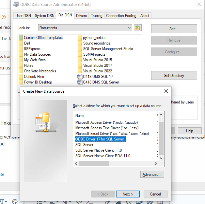
Task: Open the Drivers tab
Action: click(x=81, y=16)
